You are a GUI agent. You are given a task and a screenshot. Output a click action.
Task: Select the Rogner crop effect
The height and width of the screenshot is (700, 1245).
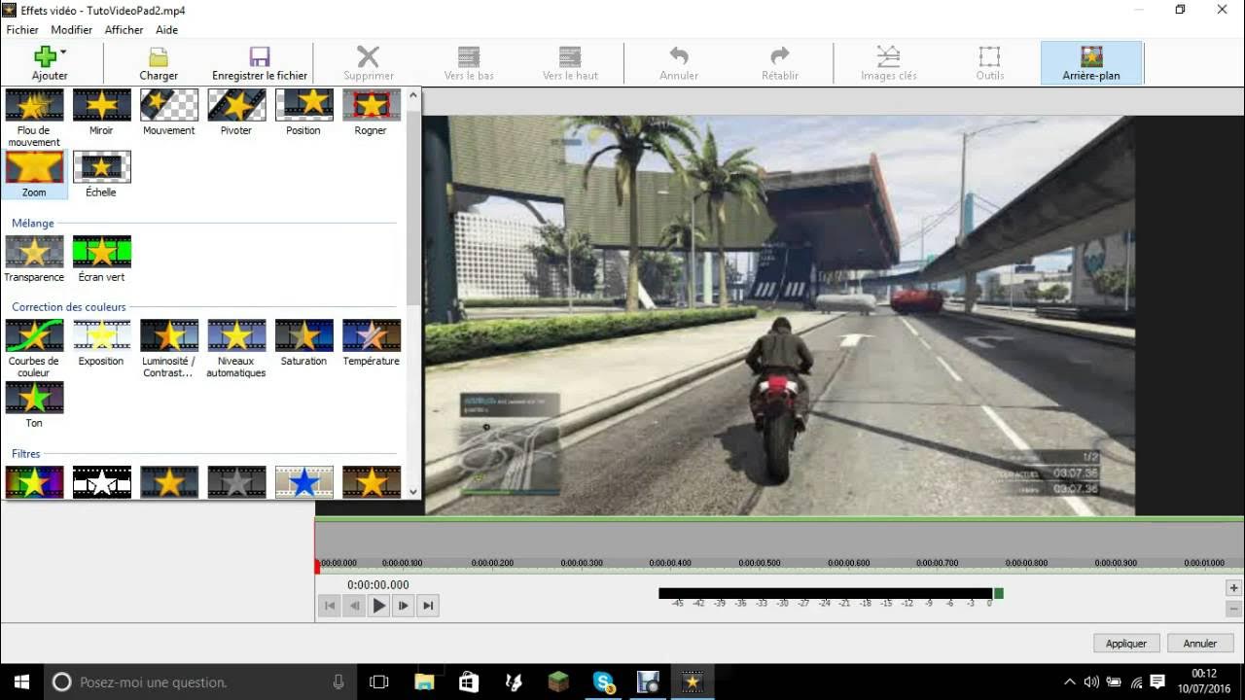(371, 113)
